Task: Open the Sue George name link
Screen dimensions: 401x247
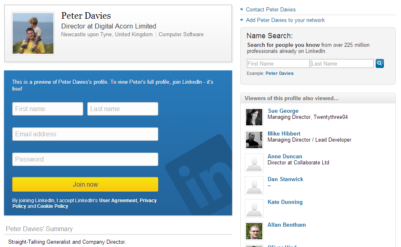Action: [x=283, y=111]
